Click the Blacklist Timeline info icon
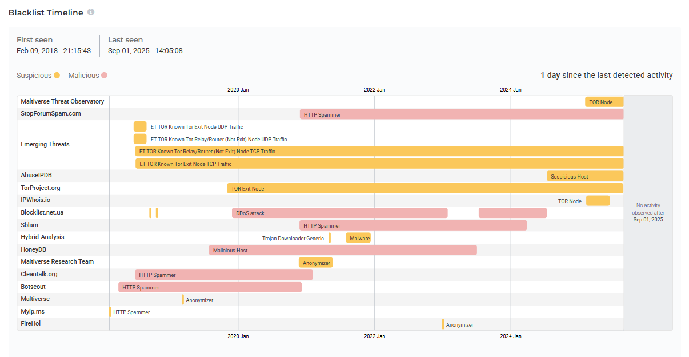Image resolution: width=689 pixels, height=357 pixels. click(x=91, y=13)
